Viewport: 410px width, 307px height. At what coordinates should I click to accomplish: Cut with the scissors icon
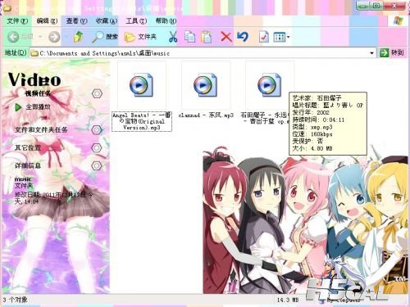click(173, 37)
